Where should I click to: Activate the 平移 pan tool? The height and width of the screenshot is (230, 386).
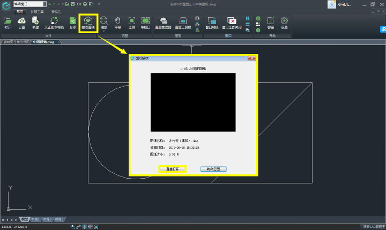click(x=118, y=22)
